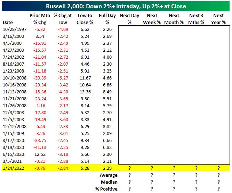Click the date 11/21/2008
The height and width of the screenshot is (193, 232).
(x=15, y=99)
